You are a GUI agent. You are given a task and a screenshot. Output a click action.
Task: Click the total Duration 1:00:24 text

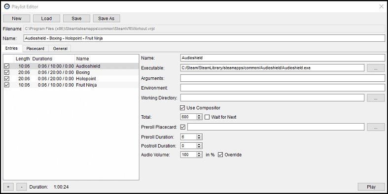tap(61, 187)
